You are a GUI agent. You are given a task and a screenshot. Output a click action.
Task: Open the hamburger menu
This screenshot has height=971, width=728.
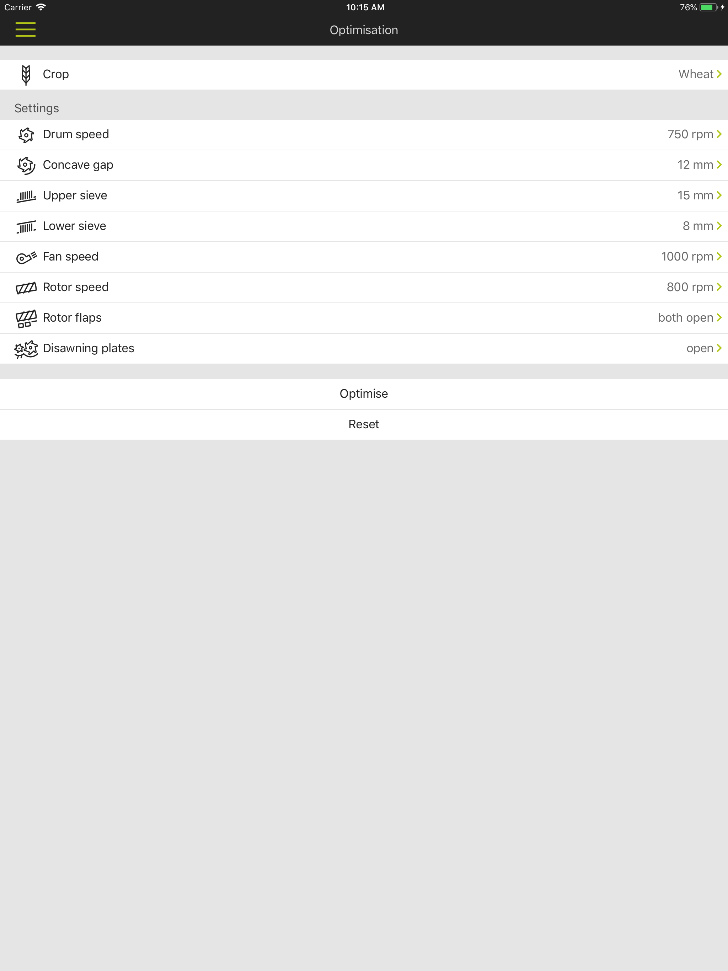click(x=26, y=29)
